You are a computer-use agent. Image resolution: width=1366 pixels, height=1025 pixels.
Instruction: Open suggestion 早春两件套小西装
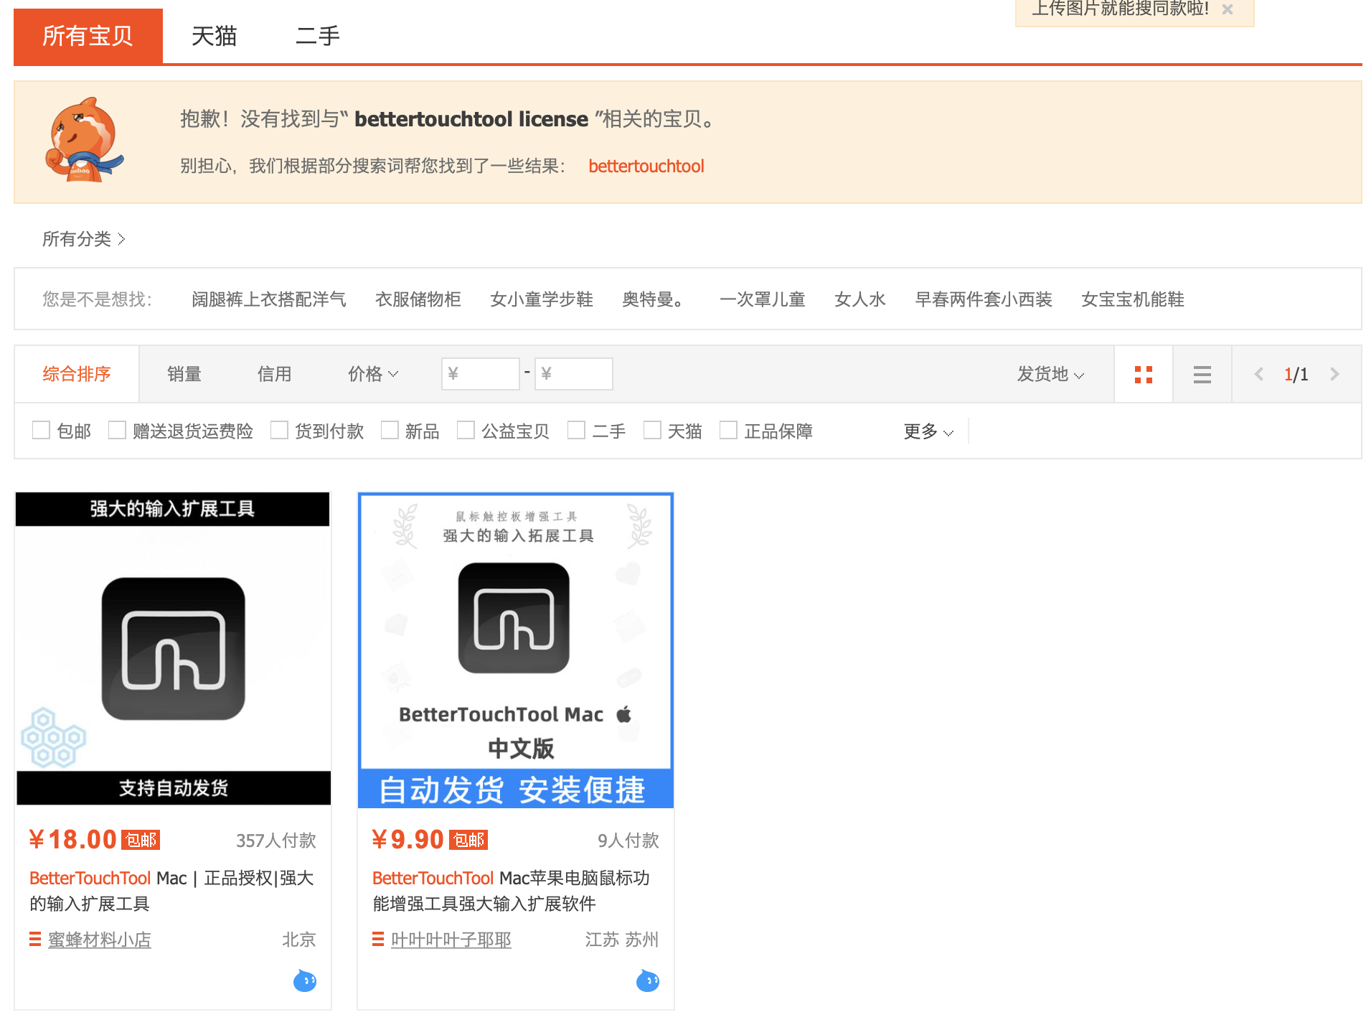tap(984, 299)
